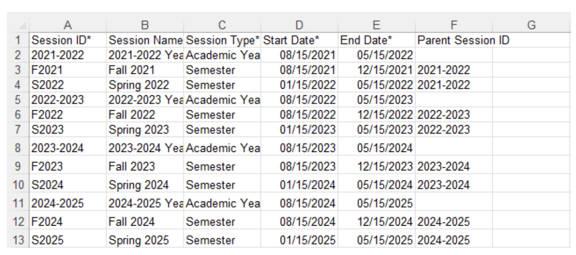The height and width of the screenshot is (255, 576).
Task: Select column A header
Action: [68, 27]
